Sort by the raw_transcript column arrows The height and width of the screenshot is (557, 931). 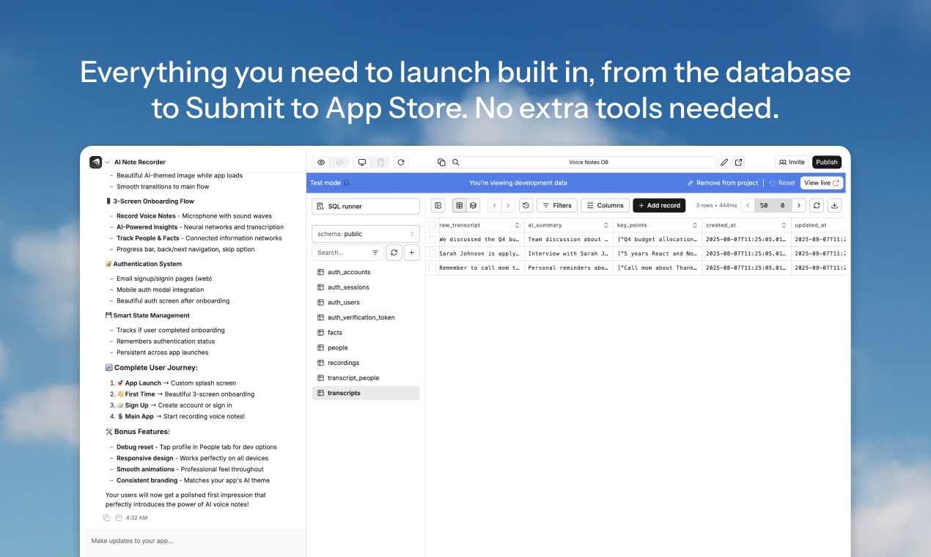point(517,225)
